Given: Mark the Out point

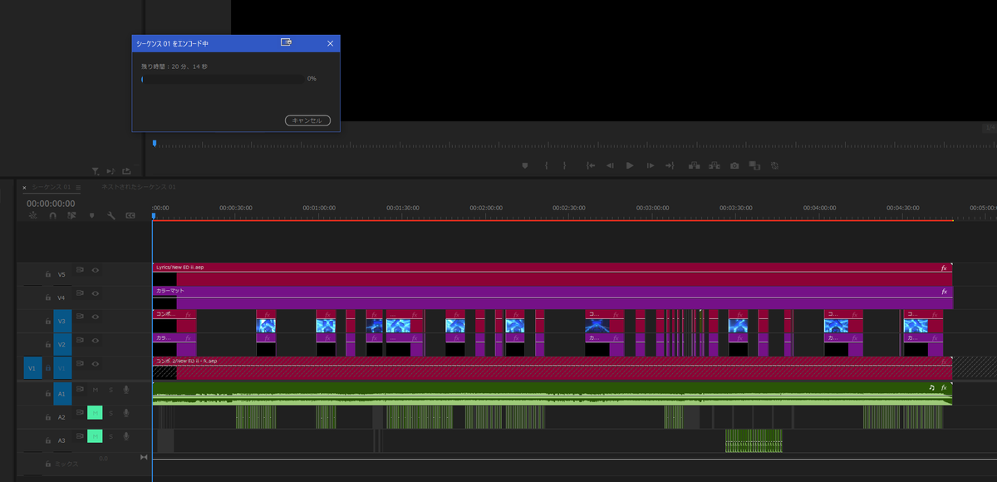Looking at the screenshot, I should click(x=564, y=165).
